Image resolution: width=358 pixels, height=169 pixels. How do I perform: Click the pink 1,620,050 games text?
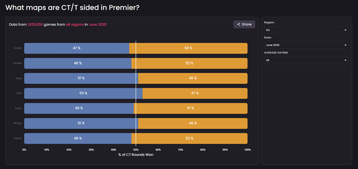click(35, 25)
